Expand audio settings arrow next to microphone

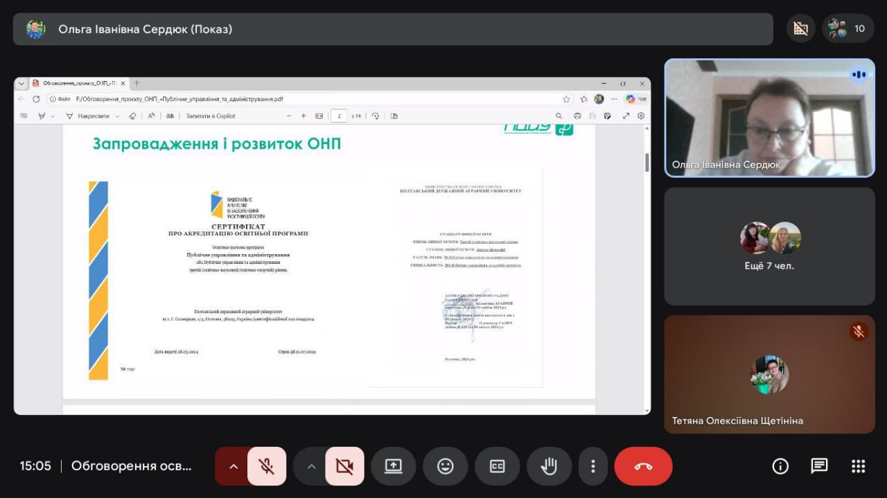(234, 466)
